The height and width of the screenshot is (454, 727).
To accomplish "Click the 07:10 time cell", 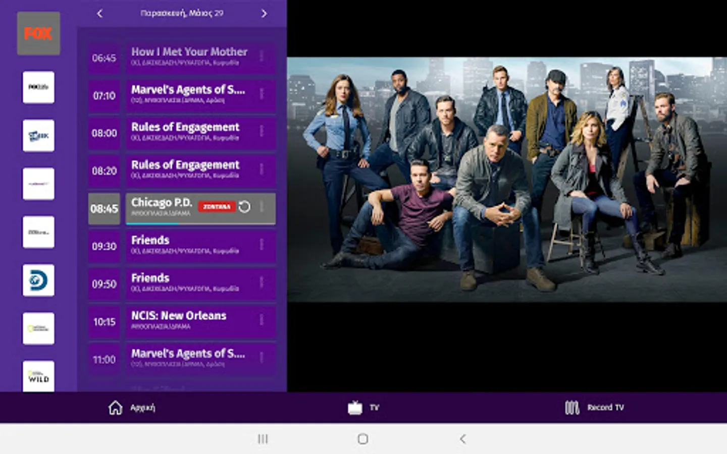I will coord(104,95).
